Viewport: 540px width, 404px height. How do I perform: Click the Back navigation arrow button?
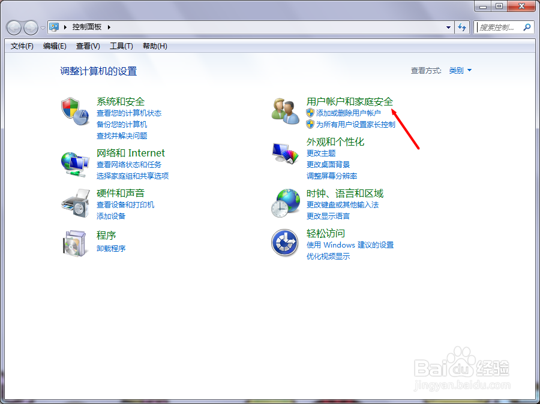(14, 28)
